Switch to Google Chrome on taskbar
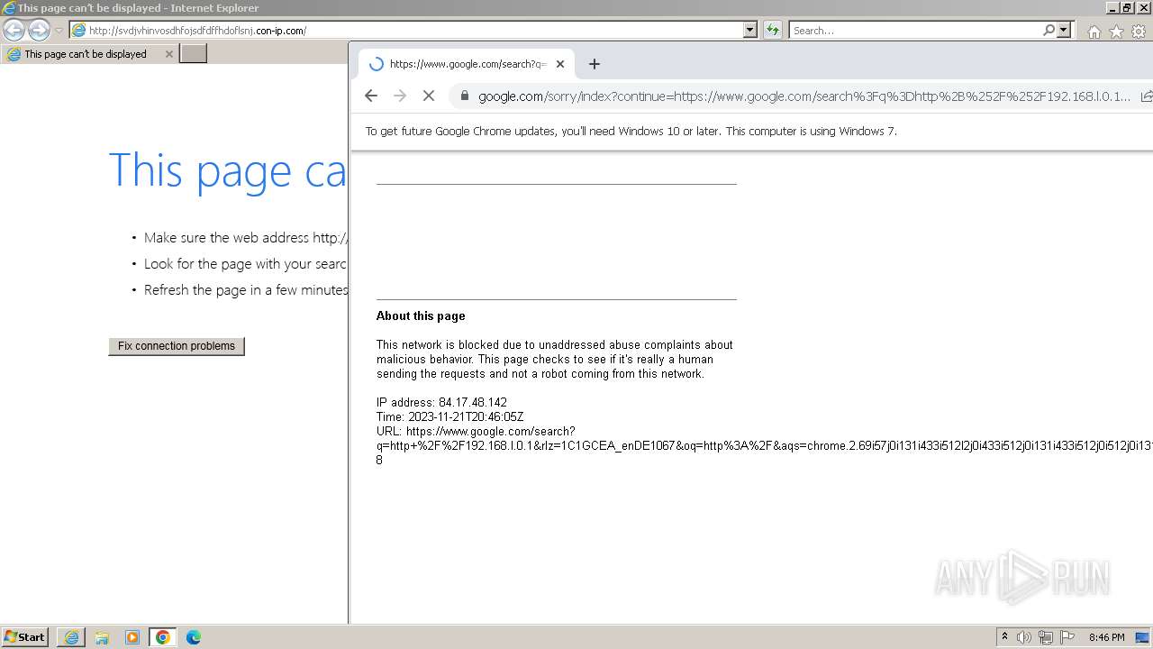This screenshot has height=649, width=1153. [x=163, y=637]
